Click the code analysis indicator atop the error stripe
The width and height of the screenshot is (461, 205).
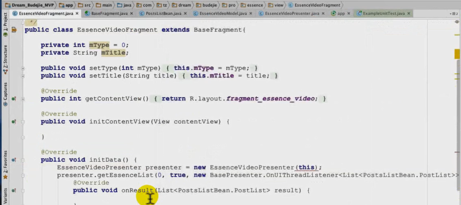[457, 22]
